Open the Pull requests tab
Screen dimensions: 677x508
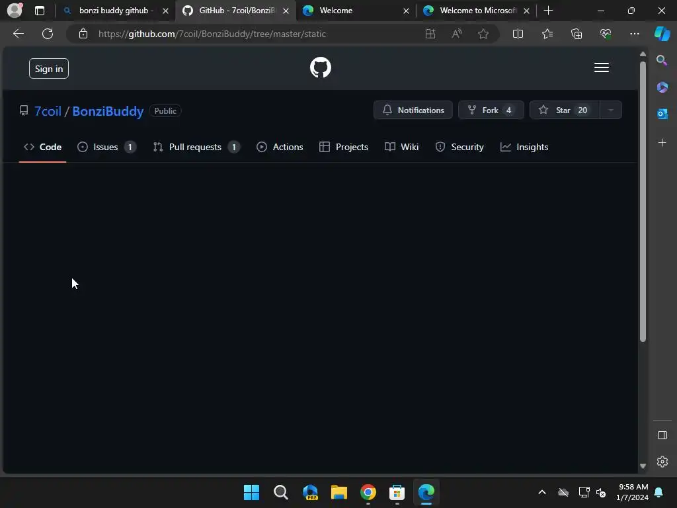tap(196, 148)
